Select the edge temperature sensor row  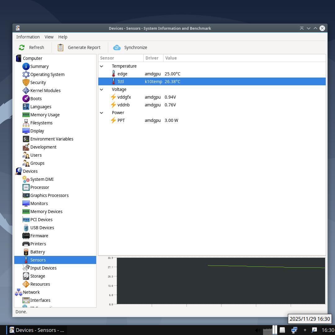[x=122, y=74]
